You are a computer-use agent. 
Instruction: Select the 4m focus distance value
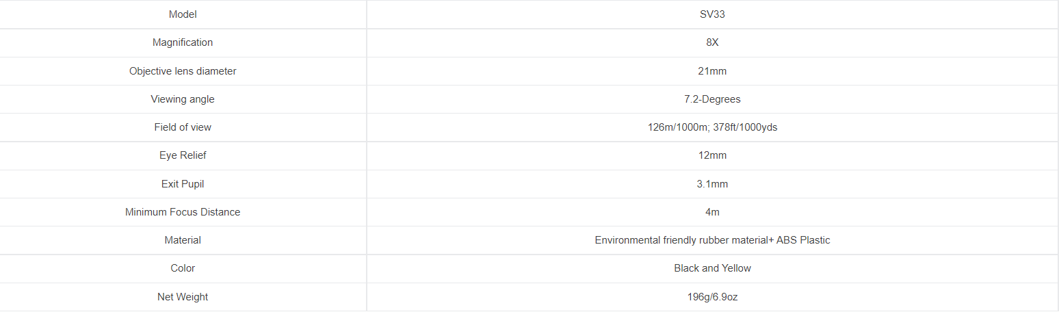712,212
